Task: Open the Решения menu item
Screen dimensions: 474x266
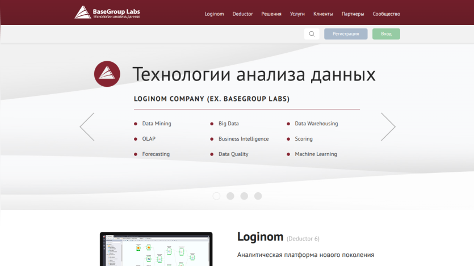Action: pyautogui.click(x=271, y=14)
